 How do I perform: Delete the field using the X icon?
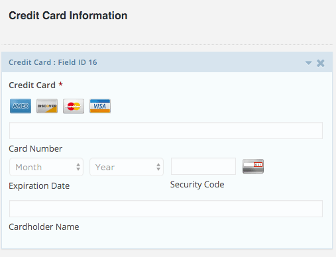(321, 63)
